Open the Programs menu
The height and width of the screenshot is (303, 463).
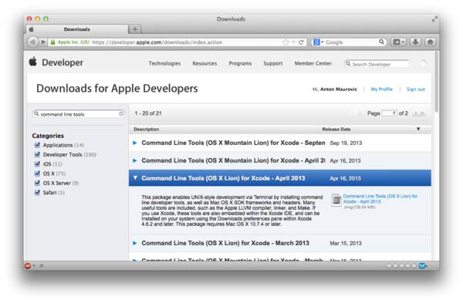click(240, 63)
